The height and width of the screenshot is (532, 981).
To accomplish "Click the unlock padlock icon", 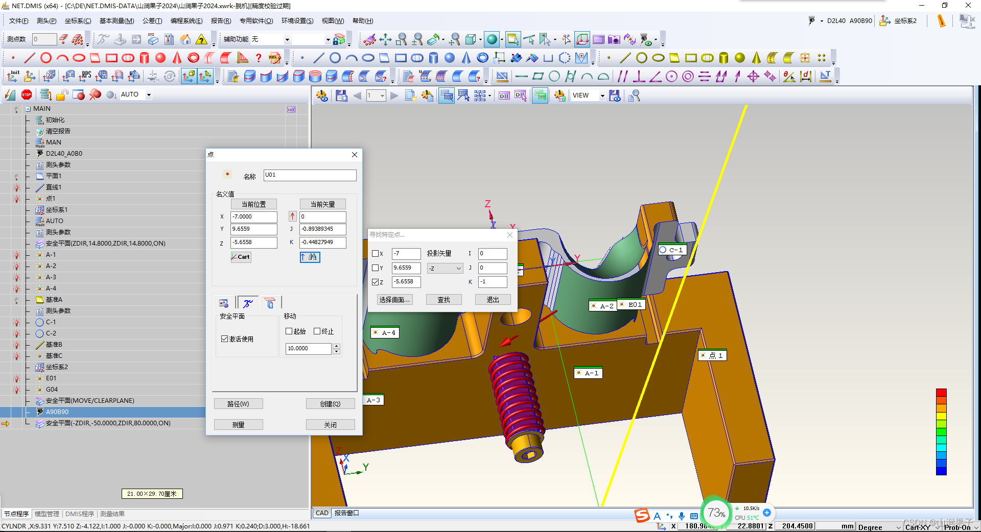I will [x=62, y=94].
